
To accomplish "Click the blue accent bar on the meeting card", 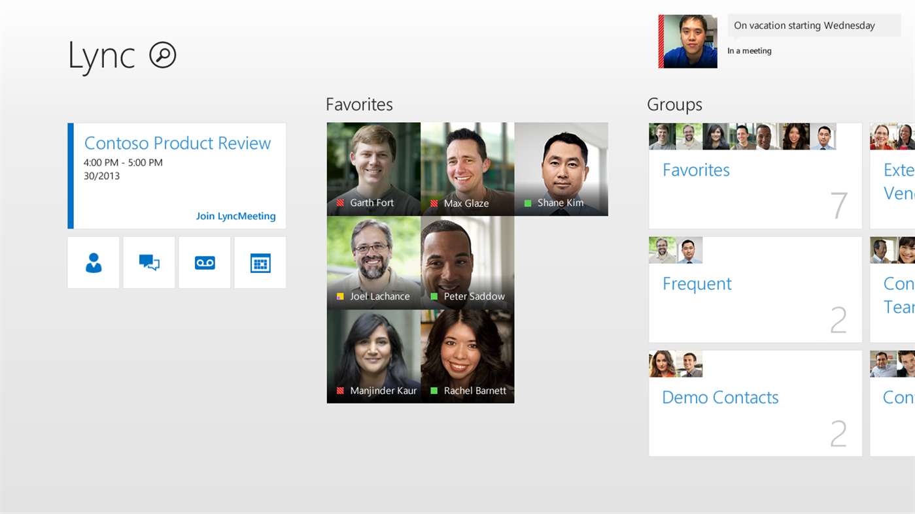I will point(71,176).
